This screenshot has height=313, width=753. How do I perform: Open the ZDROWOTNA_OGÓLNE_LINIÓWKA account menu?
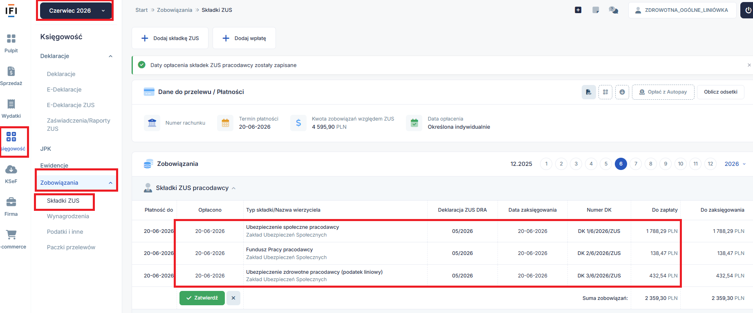click(x=682, y=10)
